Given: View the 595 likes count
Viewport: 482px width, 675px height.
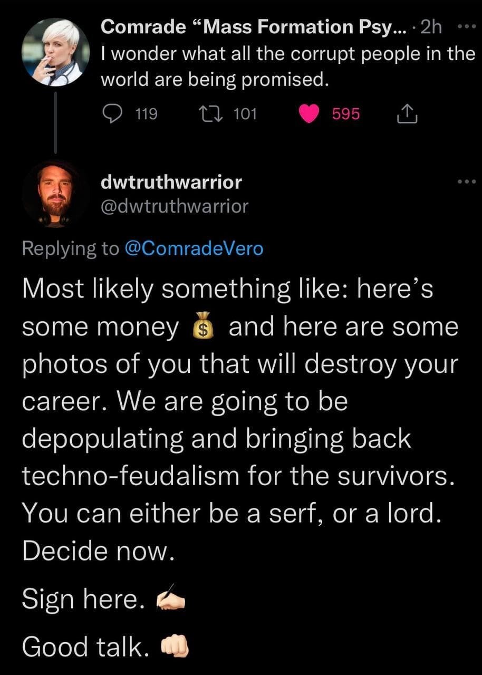Looking at the screenshot, I should point(346,113).
